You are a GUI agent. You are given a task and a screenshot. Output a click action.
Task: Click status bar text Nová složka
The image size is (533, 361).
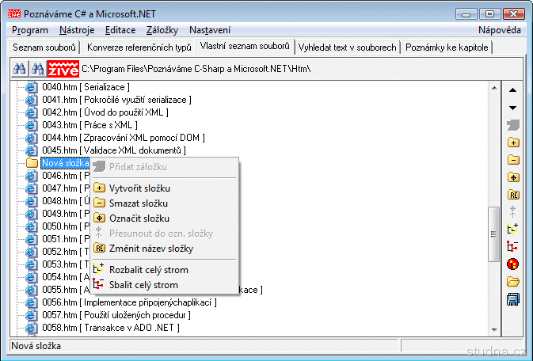[x=36, y=346]
